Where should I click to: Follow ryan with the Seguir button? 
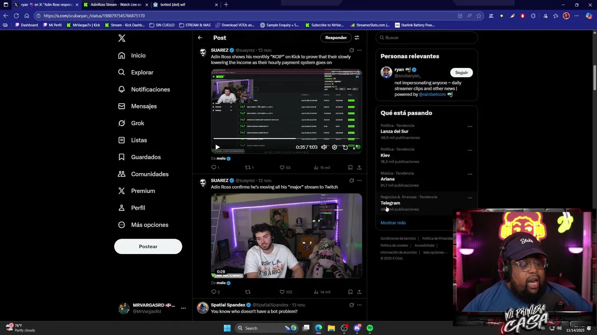(461, 73)
